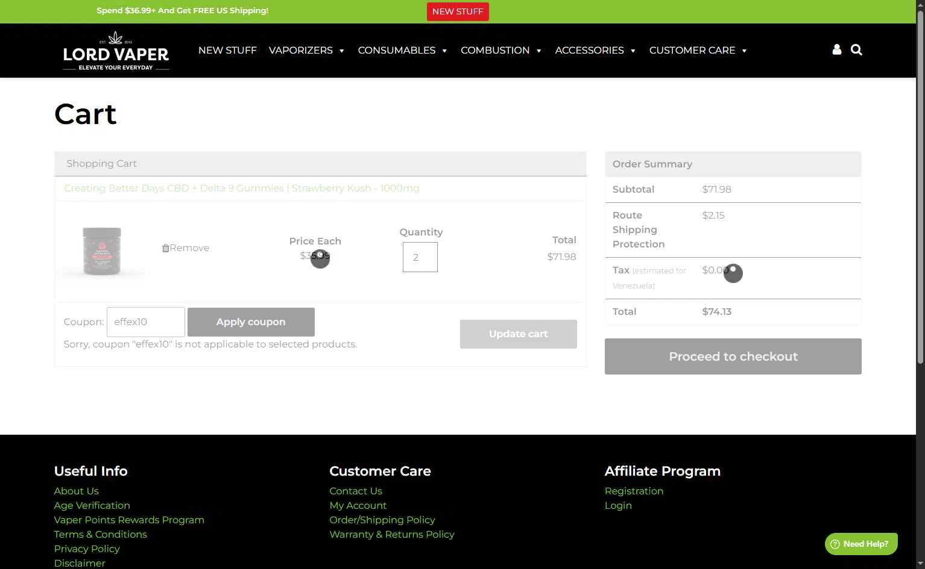Open the user account icon
This screenshot has width=925, height=569.
(836, 50)
